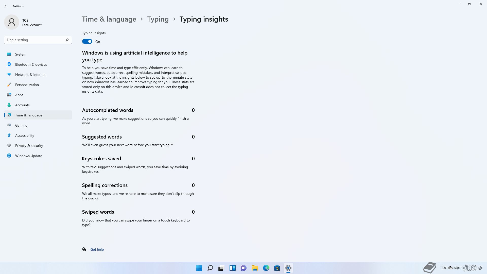
Task: Open the Windows Start menu
Action: coord(199,268)
